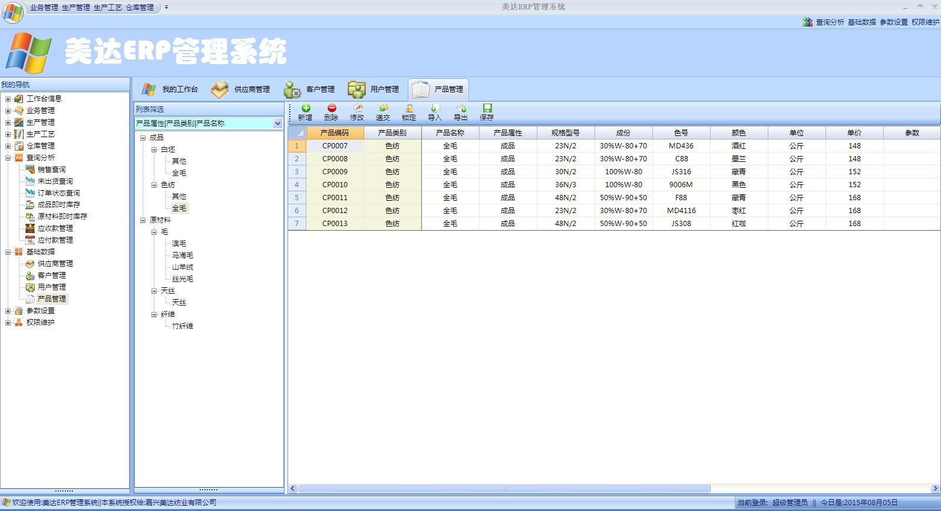This screenshot has height=511, width=941.
Task: Click the red 删除 (Delete) toolbar icon
Action: (x=331, y=109)
